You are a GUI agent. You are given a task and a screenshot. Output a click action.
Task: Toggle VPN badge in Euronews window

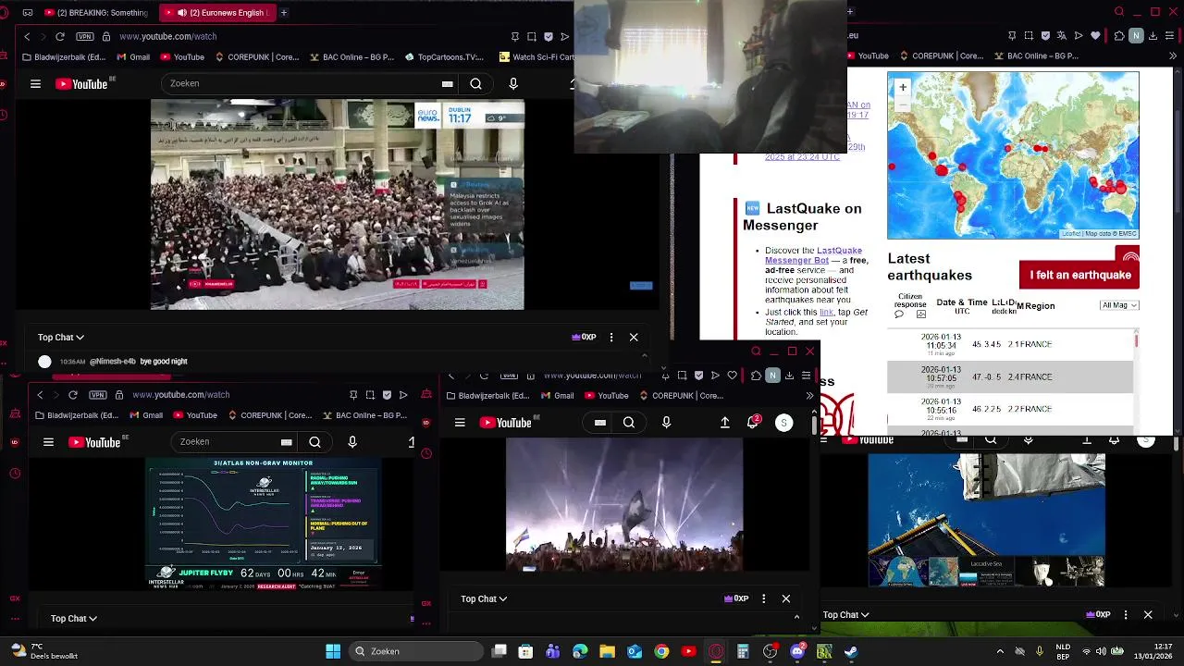(x=85, y=36)
